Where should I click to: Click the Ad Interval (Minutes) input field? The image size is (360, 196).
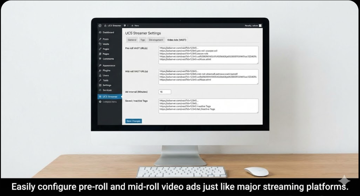click(x=165, y=92)
